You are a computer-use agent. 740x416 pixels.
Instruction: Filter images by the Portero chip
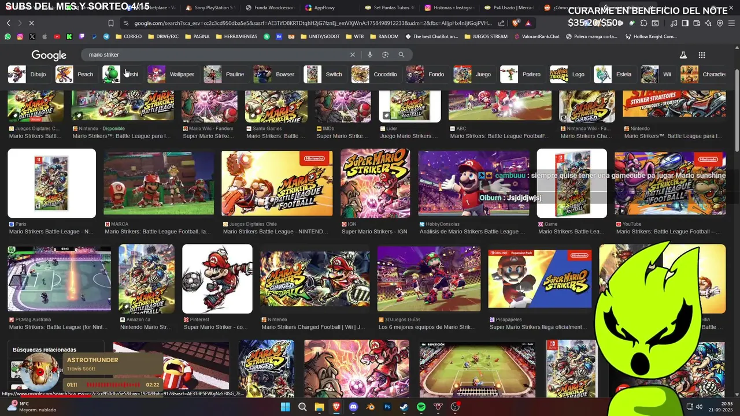(521, 74)
